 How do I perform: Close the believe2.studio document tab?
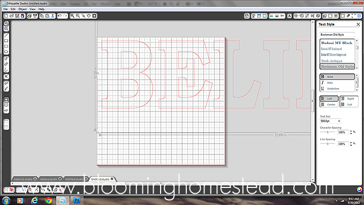[x=35, y=179]
